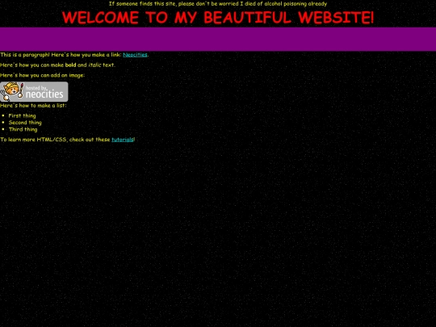Click 'Here's how you can add an image:' text
The height and width of the screenshot is (327, 436).
click(43, 75)
